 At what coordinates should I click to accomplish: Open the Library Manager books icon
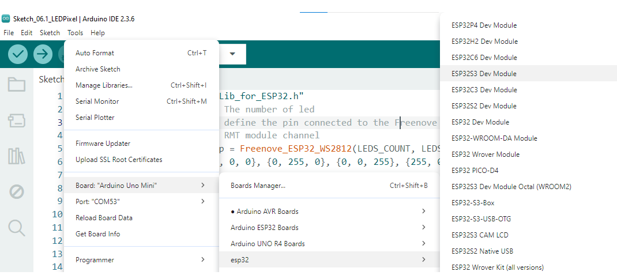click(17, 156)
